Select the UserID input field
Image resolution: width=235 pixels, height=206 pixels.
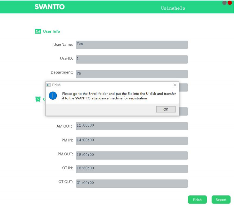pyautogui.click(x=132, y=59)
